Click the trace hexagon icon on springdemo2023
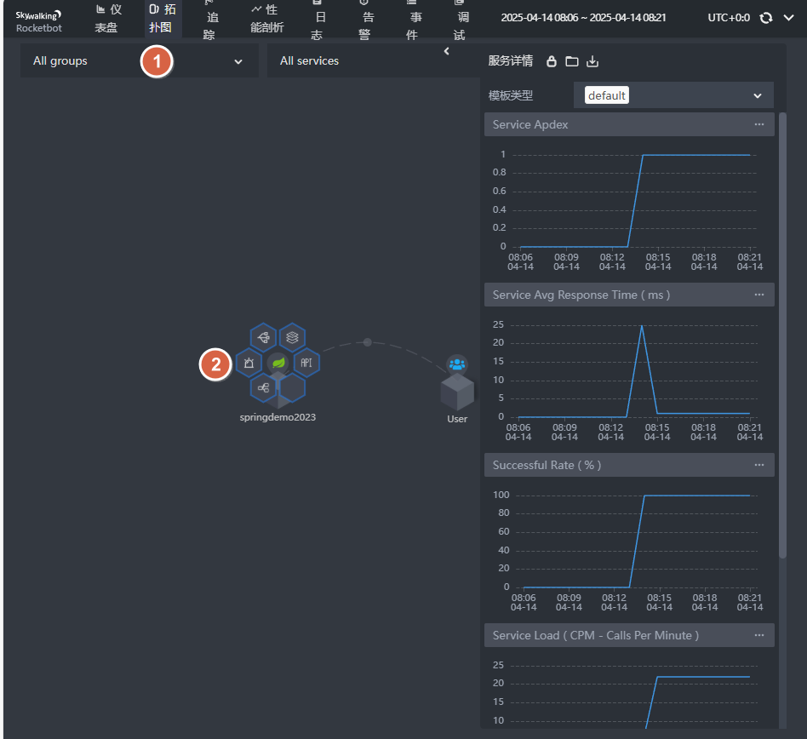Screen dimensions: 807x739 [x=264, y=338]
